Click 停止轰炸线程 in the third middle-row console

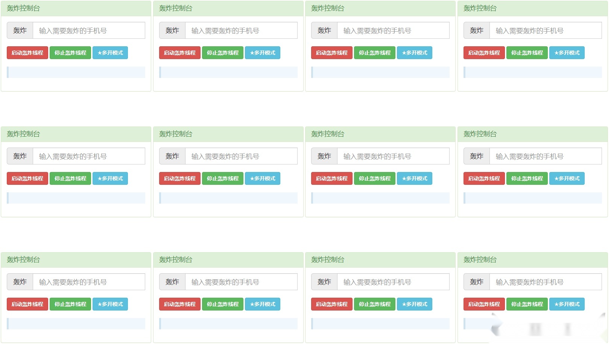375,178
